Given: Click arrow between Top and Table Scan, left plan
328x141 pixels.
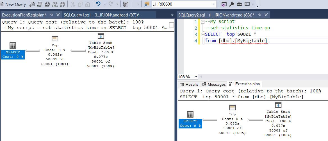Looking at the screenshot, I should [x=78, y=51].
